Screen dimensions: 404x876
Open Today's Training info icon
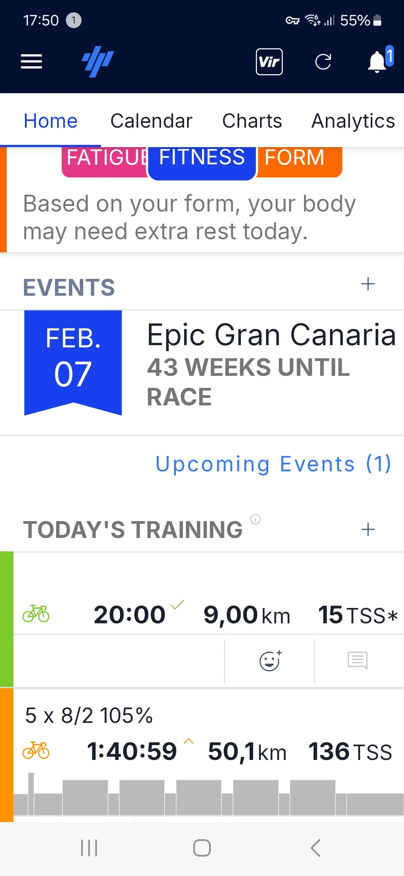point(255,519)
